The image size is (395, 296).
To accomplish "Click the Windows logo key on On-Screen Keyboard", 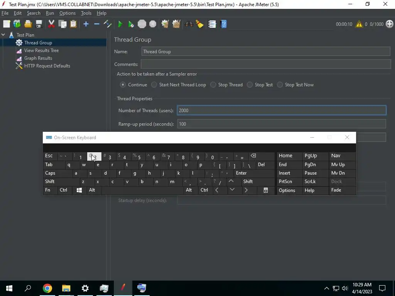I will pos(79,190).
